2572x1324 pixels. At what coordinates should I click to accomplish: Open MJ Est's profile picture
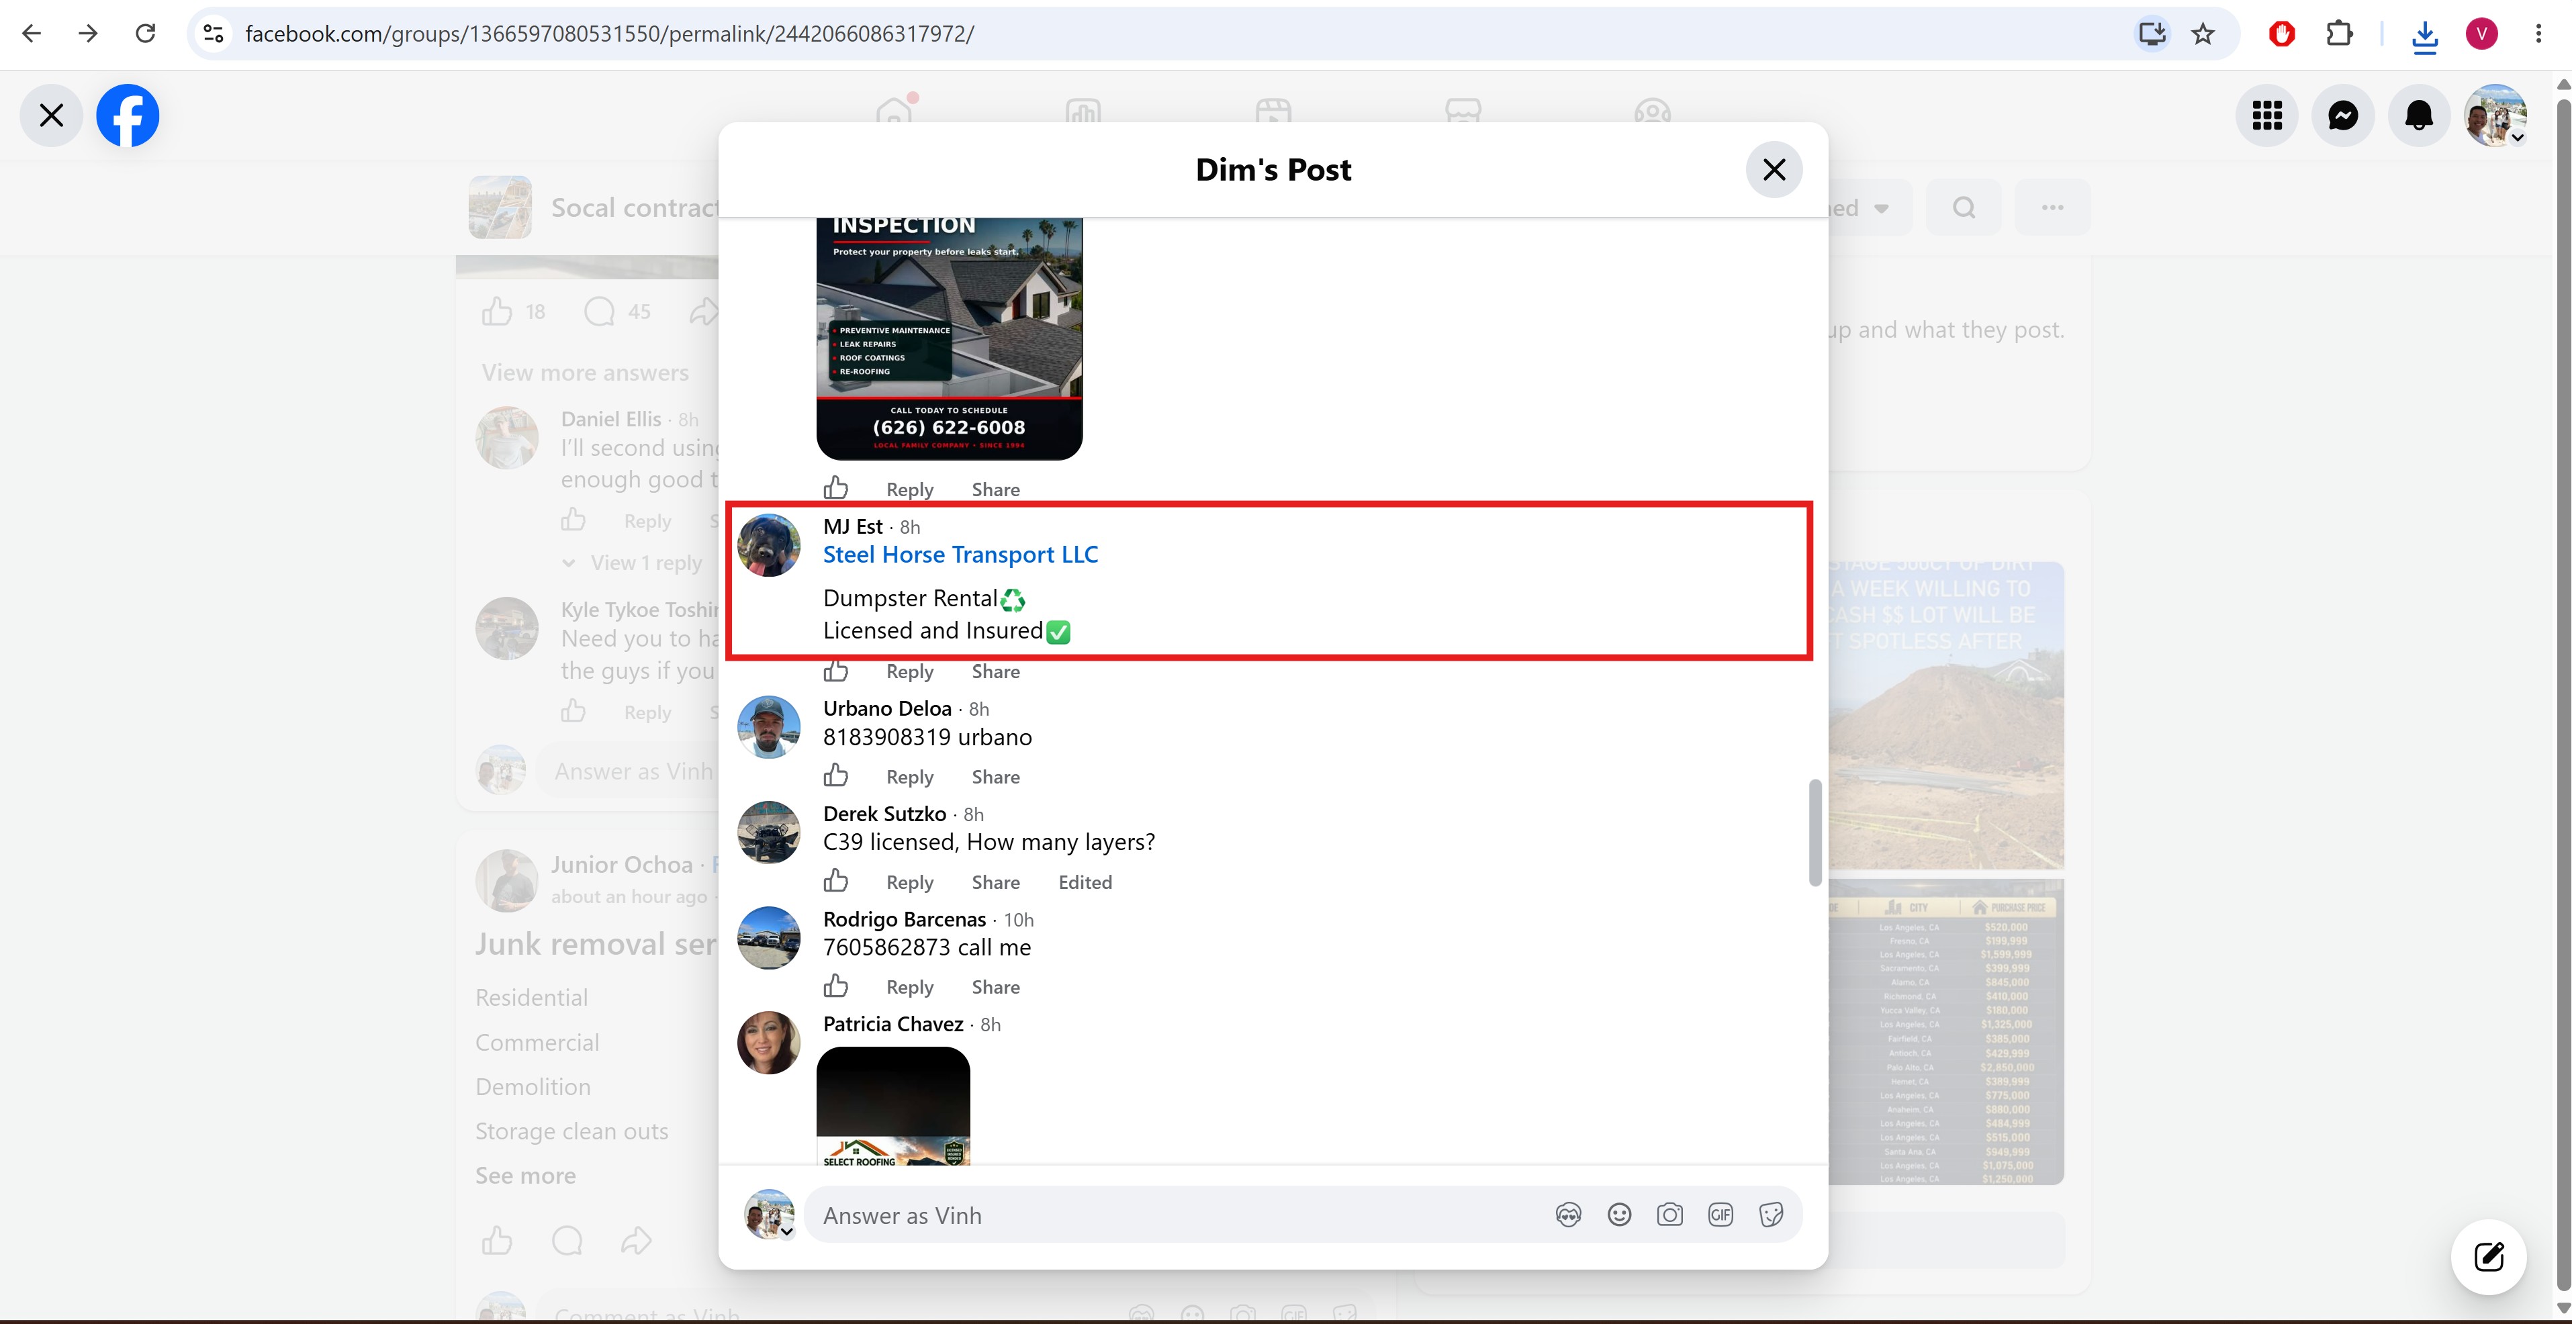coord(769,545)
